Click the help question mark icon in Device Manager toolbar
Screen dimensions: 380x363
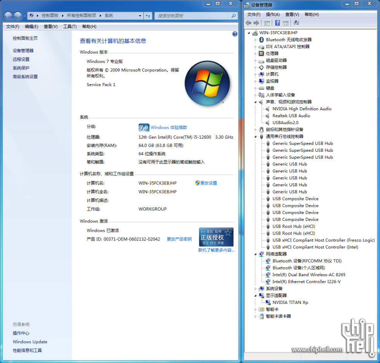point(278,23)
